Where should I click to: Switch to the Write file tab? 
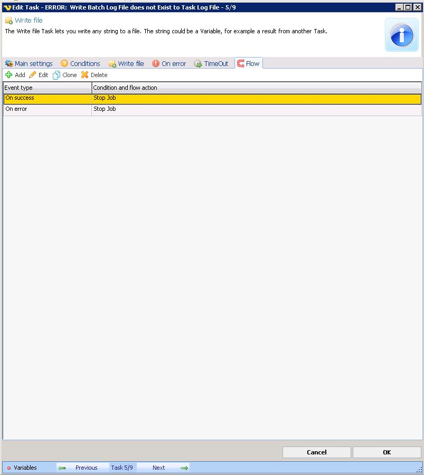click(126, 63)
